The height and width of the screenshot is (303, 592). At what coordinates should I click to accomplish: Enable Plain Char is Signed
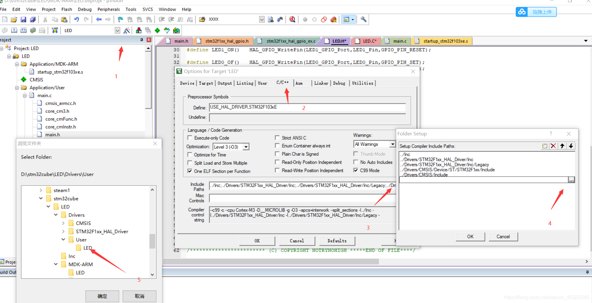(x=277, y=154)
